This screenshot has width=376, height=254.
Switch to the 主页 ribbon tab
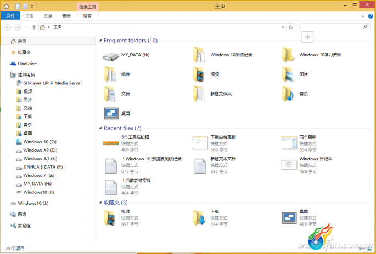[30, 16]
